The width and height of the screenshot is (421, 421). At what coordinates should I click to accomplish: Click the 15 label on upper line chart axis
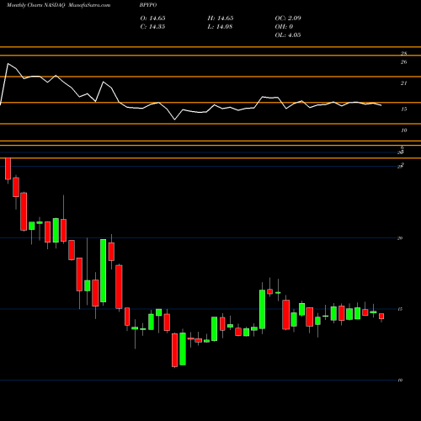[403, 109]
